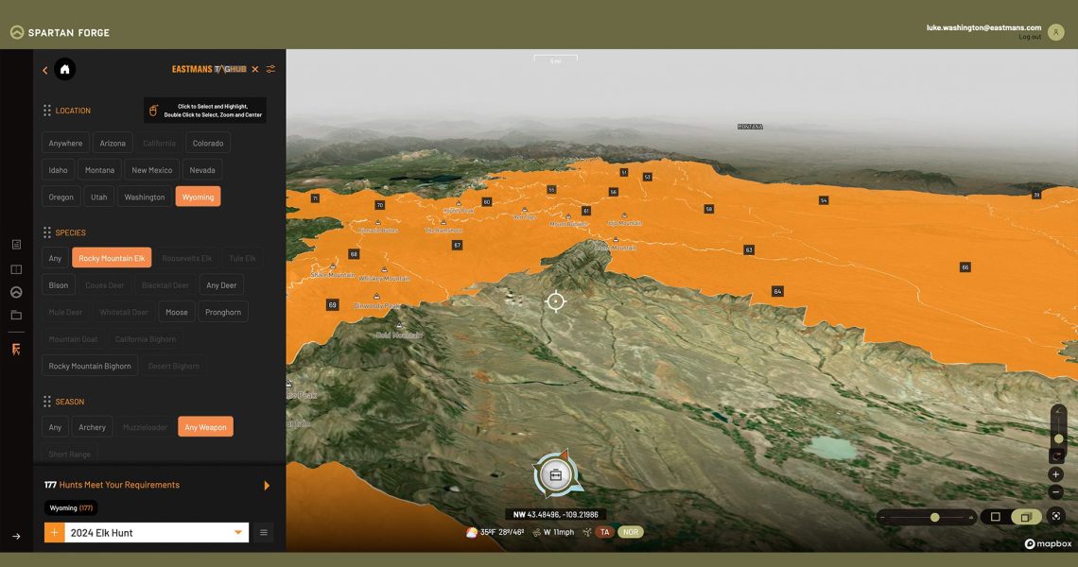Image resolution: width=1078 pixels, height=567 pixels.
Task: Enable the Archery season filter
Action: pos(93,427)
